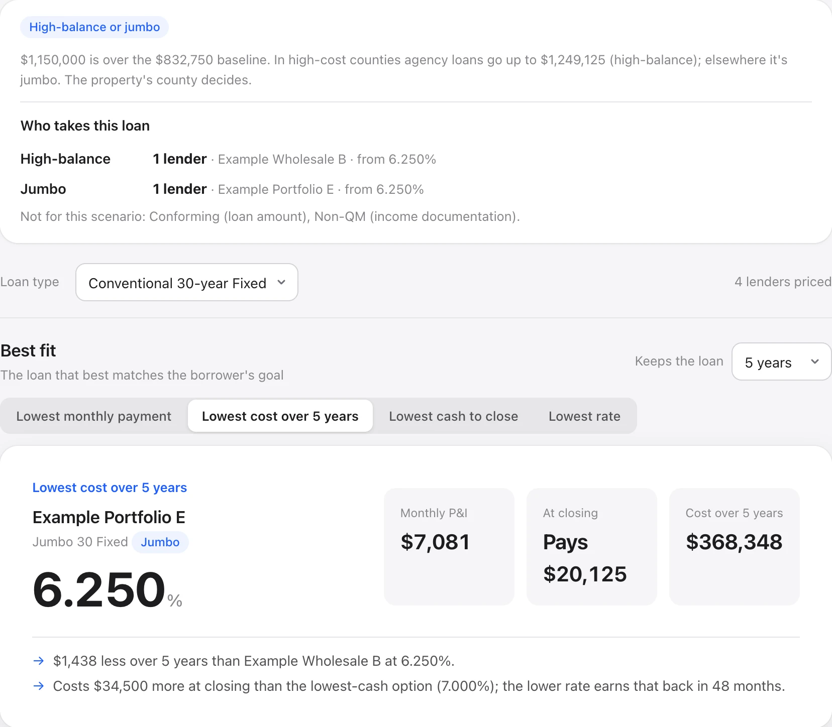
Task: Click the chevron in 5 years dropdown
Action: click(x=815, y=361)
